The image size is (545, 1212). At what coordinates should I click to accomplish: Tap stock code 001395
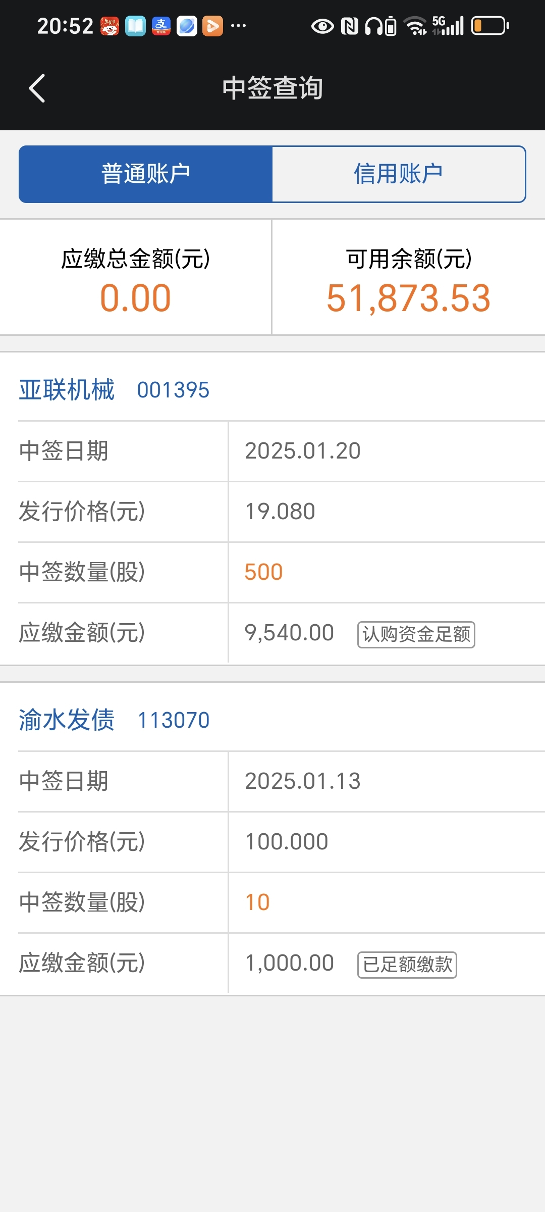[173, 390]
